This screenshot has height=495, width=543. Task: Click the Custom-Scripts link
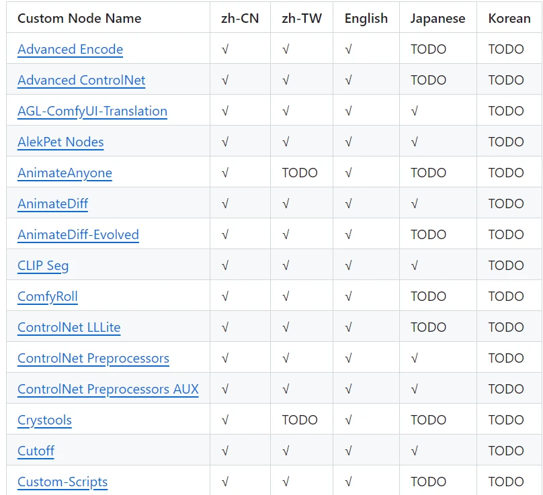click(x=62, y=482)
